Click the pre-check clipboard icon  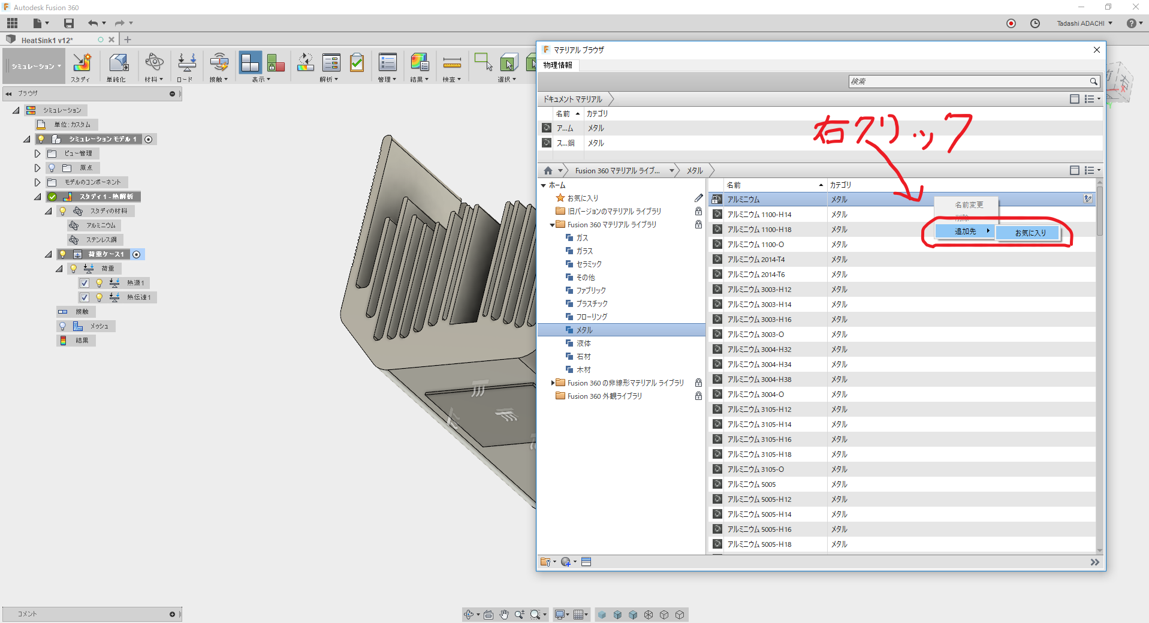coord(357,62)
